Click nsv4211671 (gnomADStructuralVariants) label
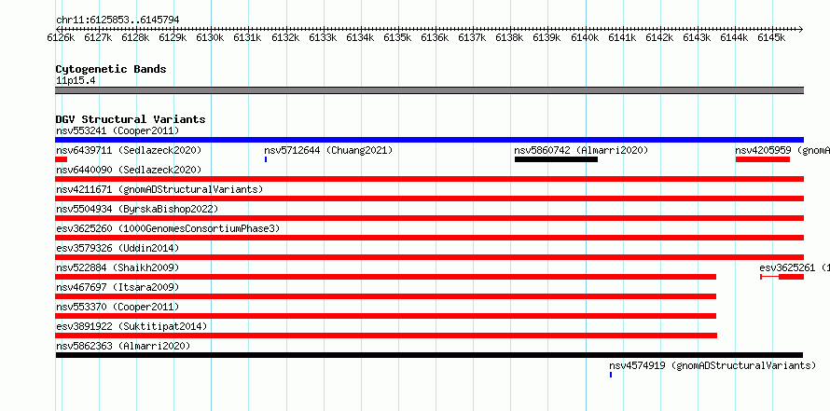The image size is (830, 411). click(159, 189)
